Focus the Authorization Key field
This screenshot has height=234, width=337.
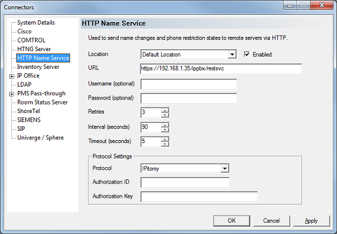[199, 197]
